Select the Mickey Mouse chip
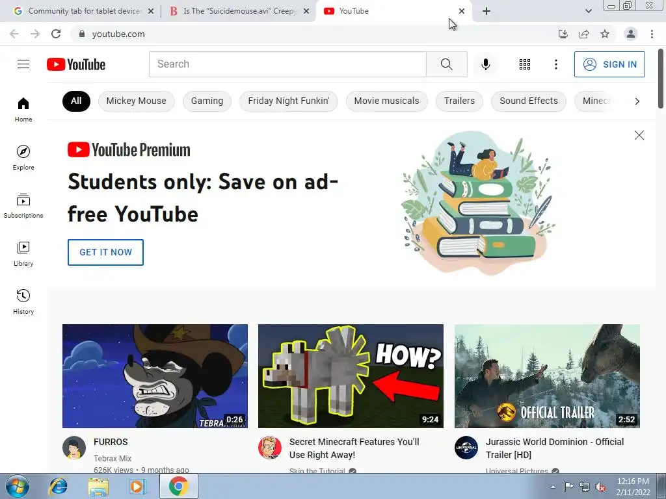This screenshot has height=499, width=666. tap(137, 101)
